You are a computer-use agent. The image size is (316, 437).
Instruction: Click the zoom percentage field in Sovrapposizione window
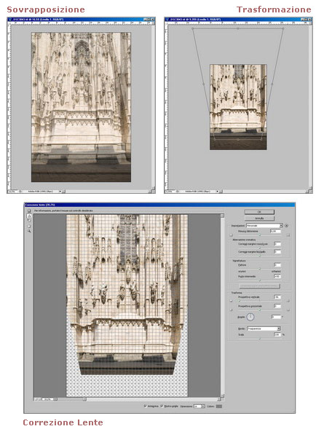[x=13, y=192]
